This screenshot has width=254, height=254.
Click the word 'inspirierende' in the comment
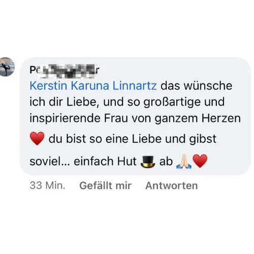click(65, 118)
